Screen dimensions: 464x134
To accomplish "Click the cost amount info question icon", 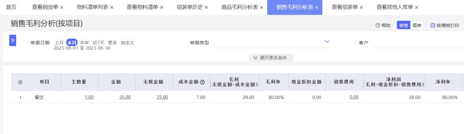I will coord(203,82).
